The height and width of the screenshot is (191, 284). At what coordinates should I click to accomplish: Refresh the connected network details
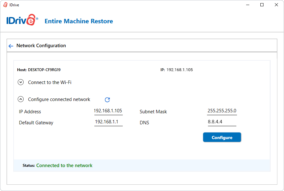[x=107, y=100]
